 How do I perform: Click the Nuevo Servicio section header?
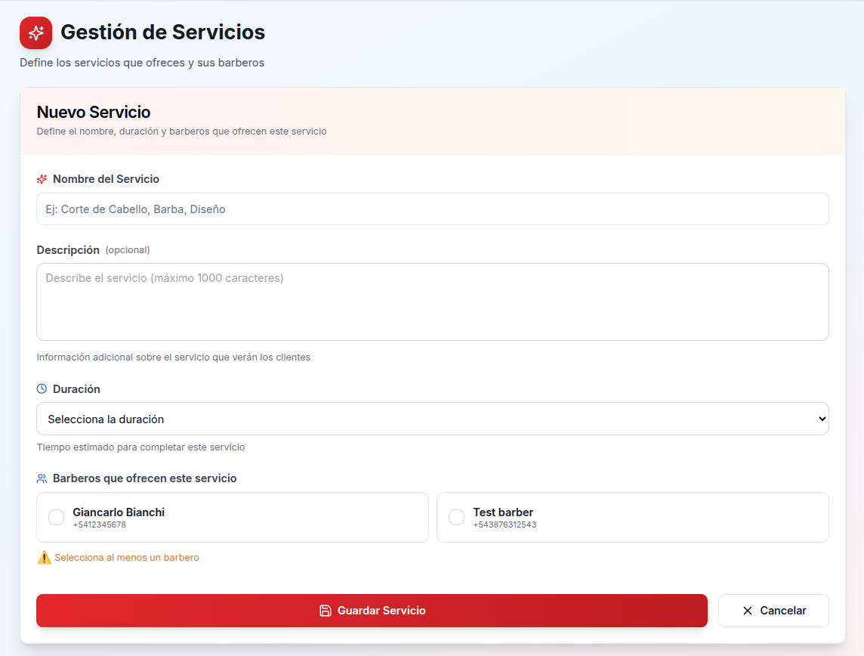(x=93, y=111)
